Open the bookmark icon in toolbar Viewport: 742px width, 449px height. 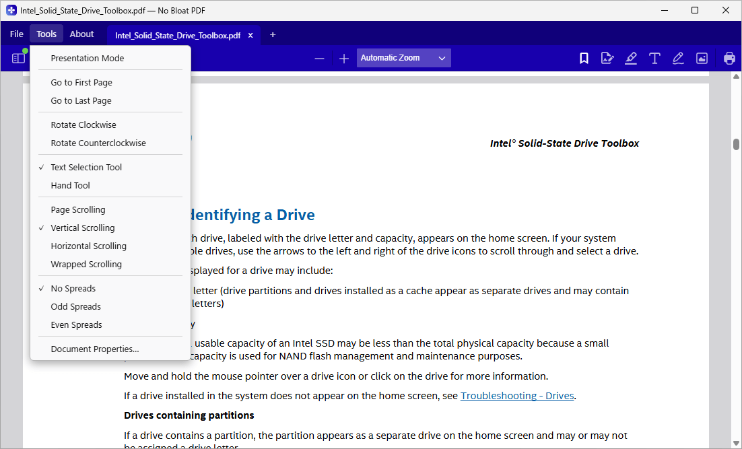tap(584, 58)
